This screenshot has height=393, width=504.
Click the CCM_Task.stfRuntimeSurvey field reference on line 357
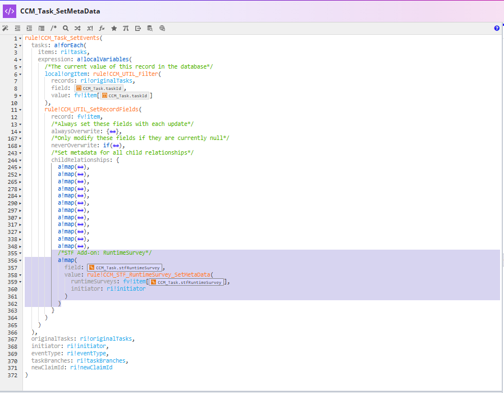pos(125,268)
